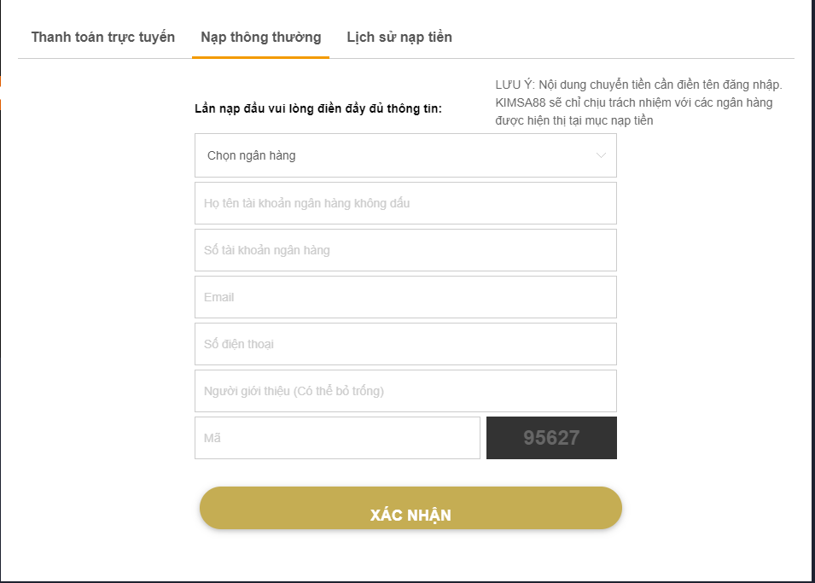Click the 'LƯU Ý' label text
This screenshot has width=815, height=583.
click(515, 85)
